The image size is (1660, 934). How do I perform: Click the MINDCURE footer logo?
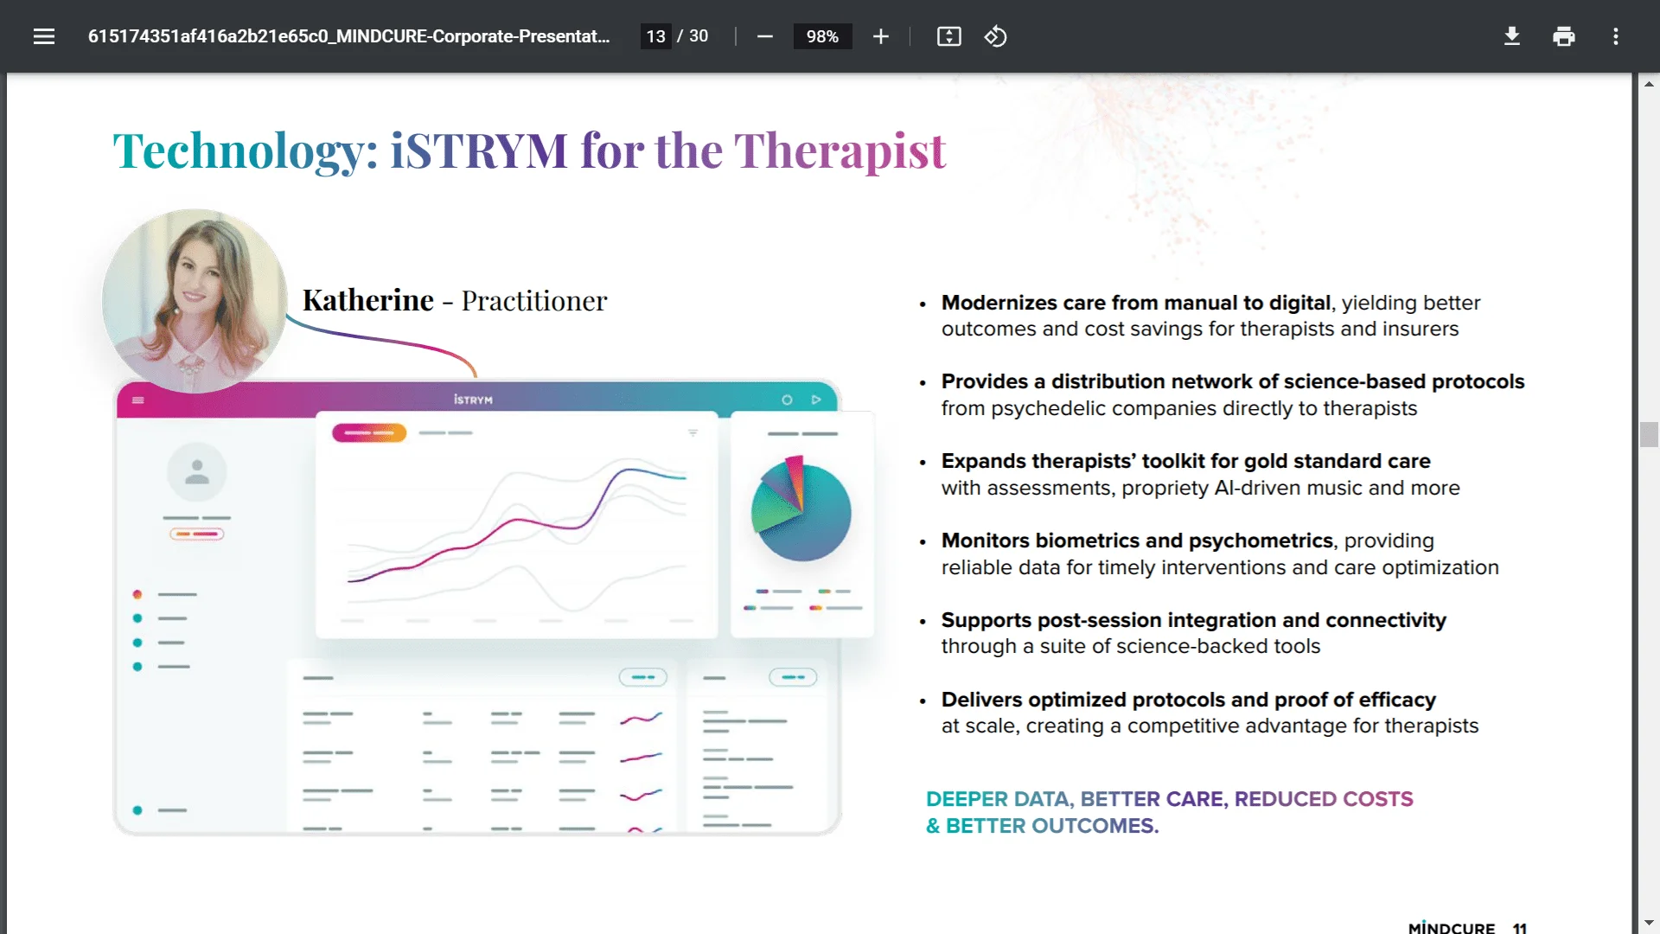click(x=1452, y=927)
